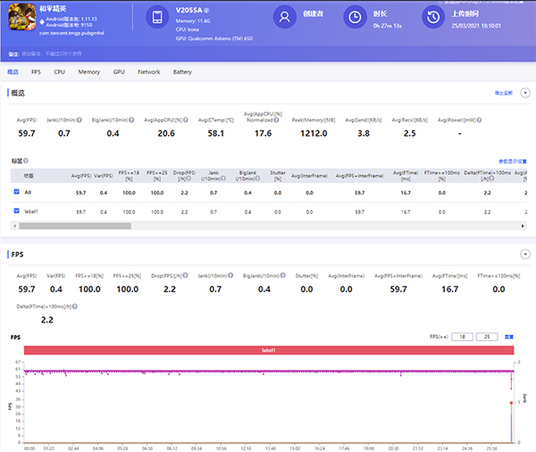536x452 pixels.
Task: Click the upload time history icon
Action: (433, 18)
